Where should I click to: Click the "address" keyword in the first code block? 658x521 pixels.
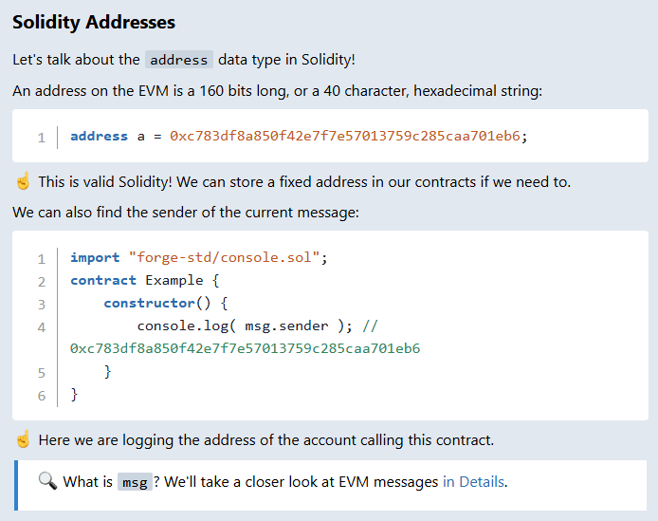(99, 136)
